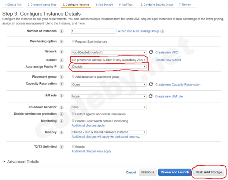Viewport: 228px width, 180px height.
Task: Click info icon beside Tenancy label
Action: pos(62,132)
